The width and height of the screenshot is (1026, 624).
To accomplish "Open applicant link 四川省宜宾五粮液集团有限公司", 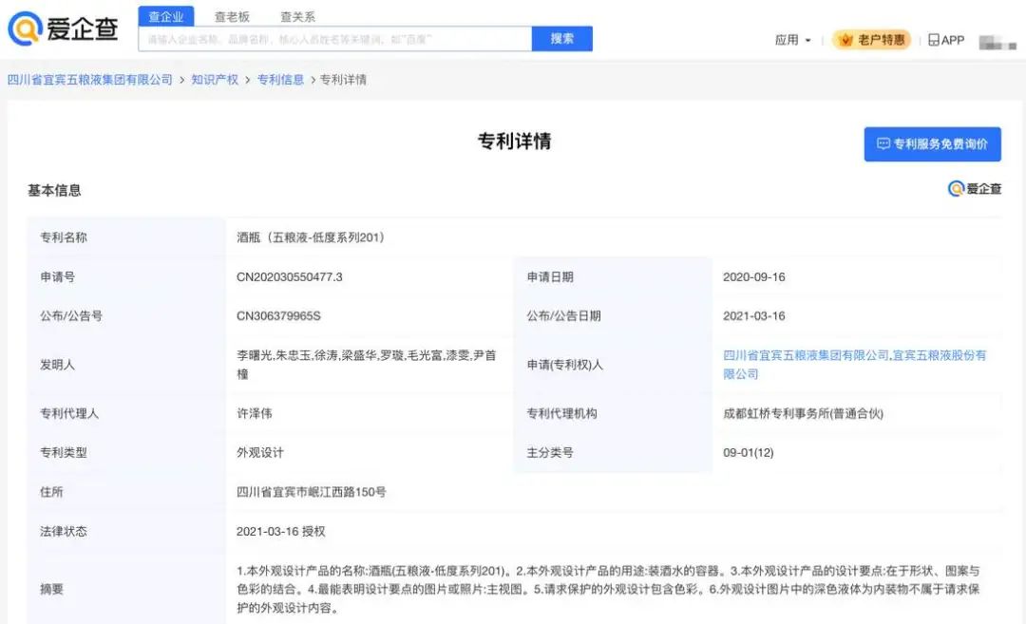I will point(806,355).
